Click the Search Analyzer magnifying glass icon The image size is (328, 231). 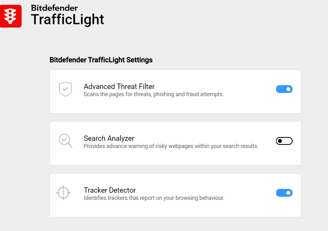click(x=65, y=141)
